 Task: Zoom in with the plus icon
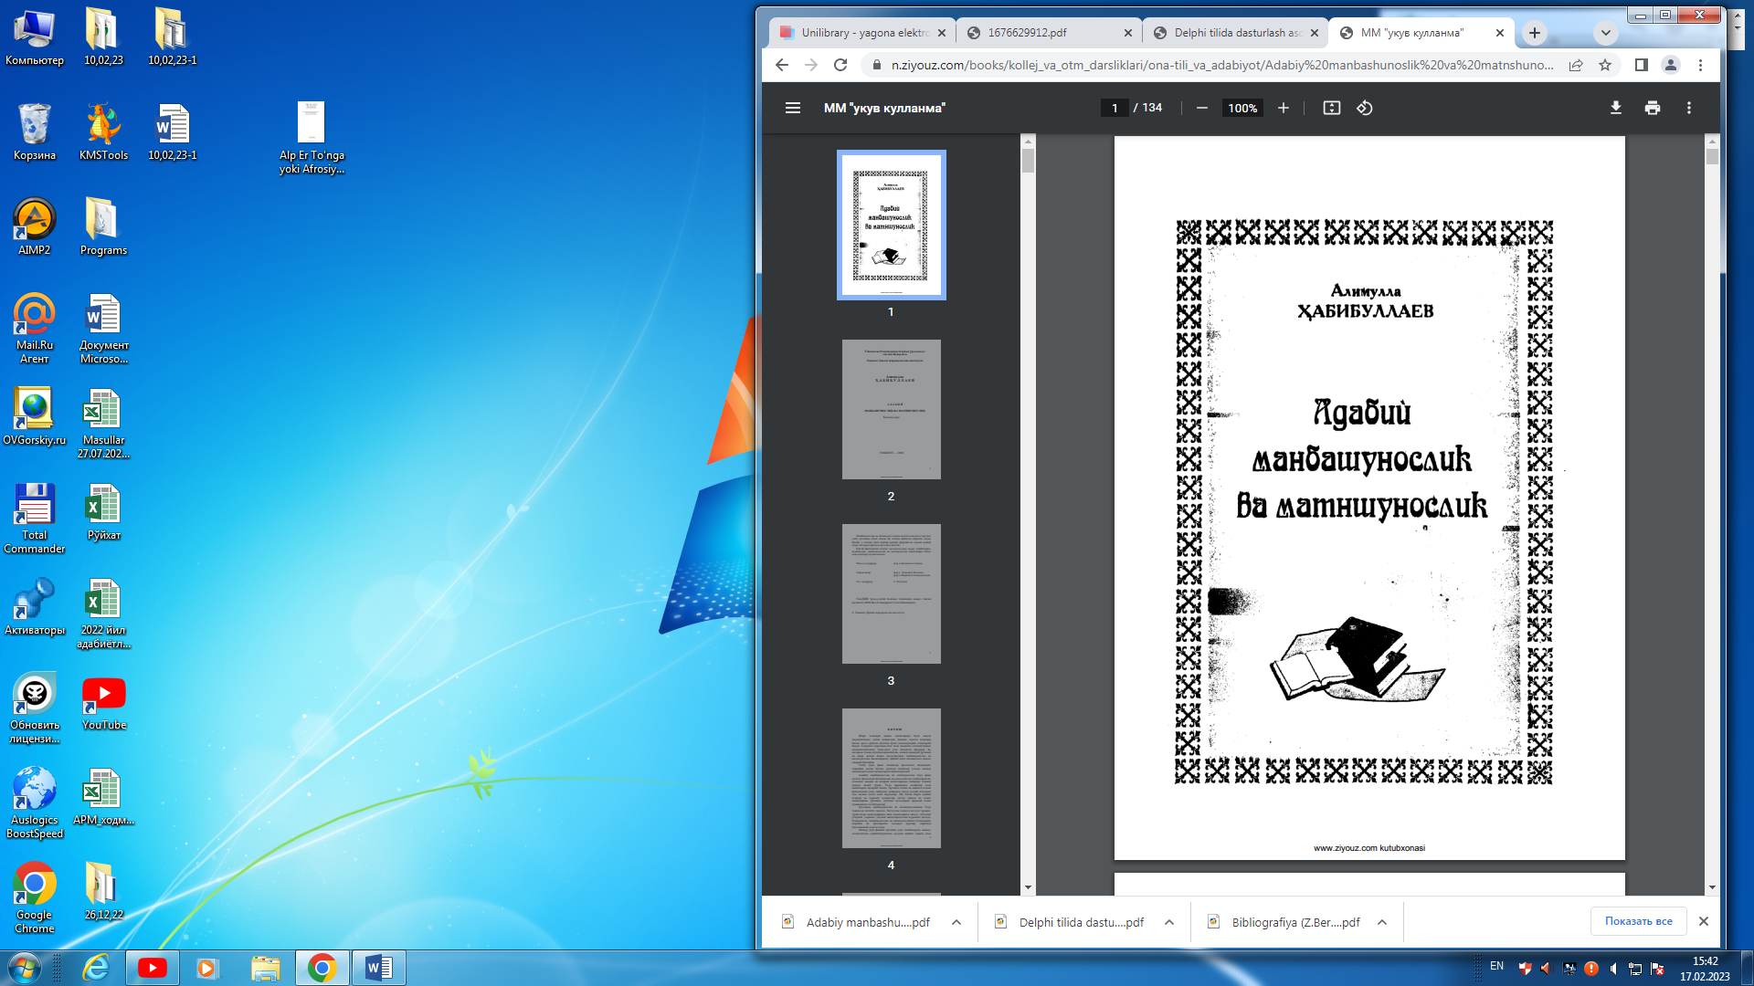[1283, 108]
